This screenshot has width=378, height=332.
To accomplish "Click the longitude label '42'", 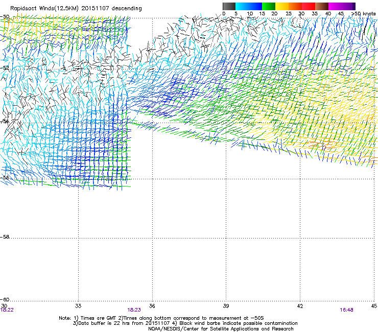I will [x=300, y=306].
